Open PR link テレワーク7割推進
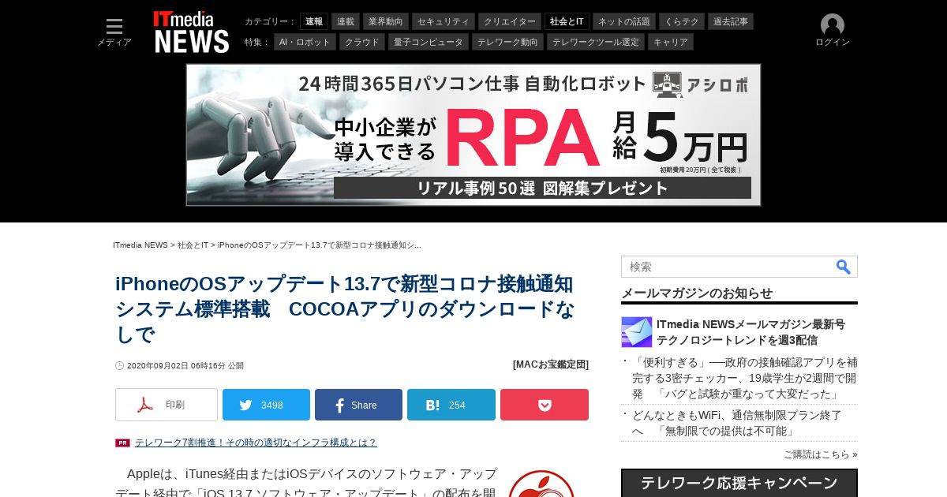947x497 pixels. pos(256,443)
